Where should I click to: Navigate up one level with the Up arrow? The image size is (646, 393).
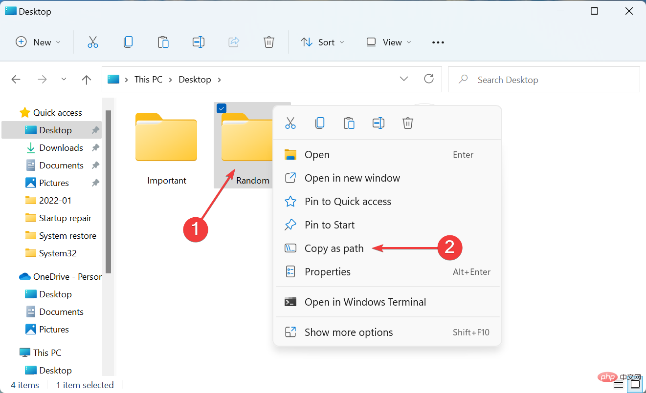pyautogui.click(x=87, y=80)
